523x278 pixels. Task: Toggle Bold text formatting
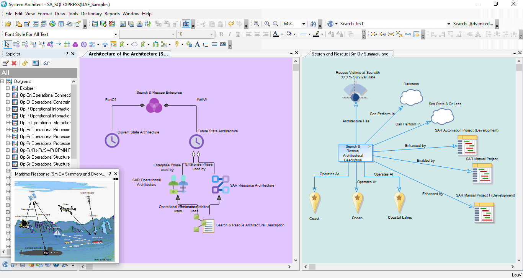[221, 34]
